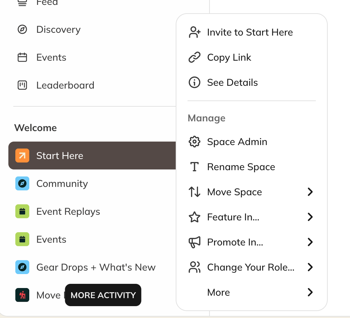Click the Leaderboard icon

click(x=22, y=85)
